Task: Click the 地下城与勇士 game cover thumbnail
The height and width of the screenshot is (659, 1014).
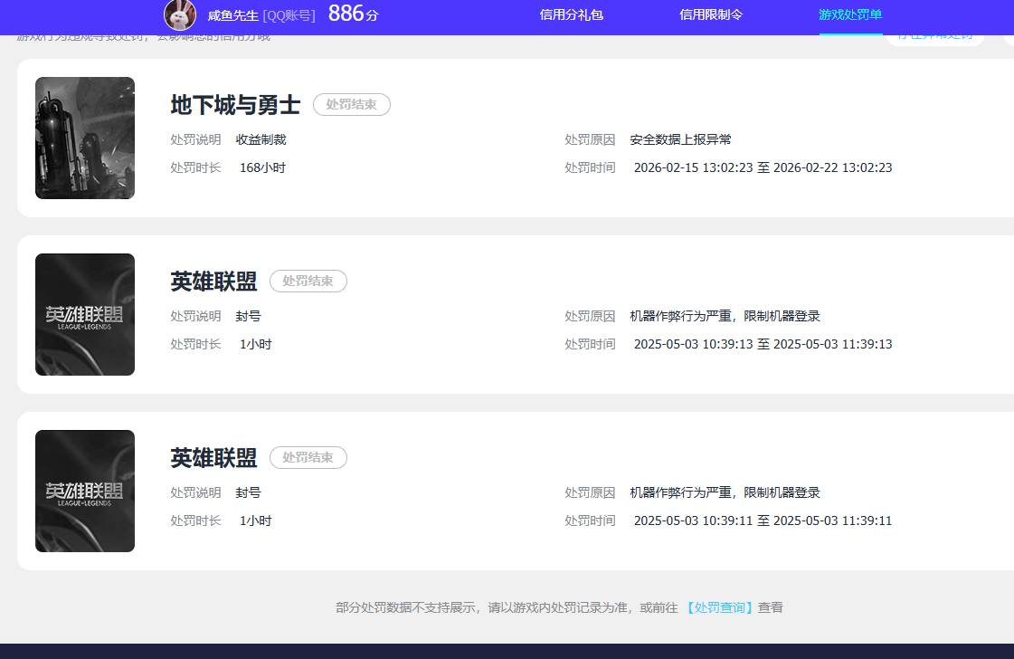Action: [x=84, y=138]
